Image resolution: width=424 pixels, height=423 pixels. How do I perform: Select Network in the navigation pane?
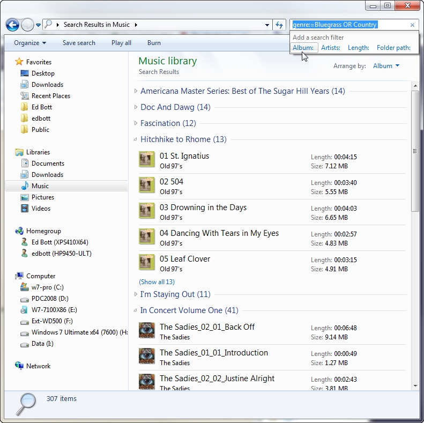pyautogui.click(x=38, y=366)
